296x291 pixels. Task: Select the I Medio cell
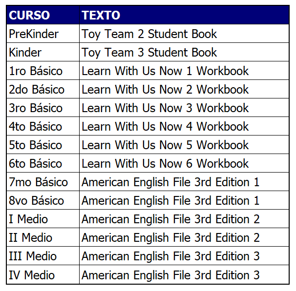click(28, 219)
